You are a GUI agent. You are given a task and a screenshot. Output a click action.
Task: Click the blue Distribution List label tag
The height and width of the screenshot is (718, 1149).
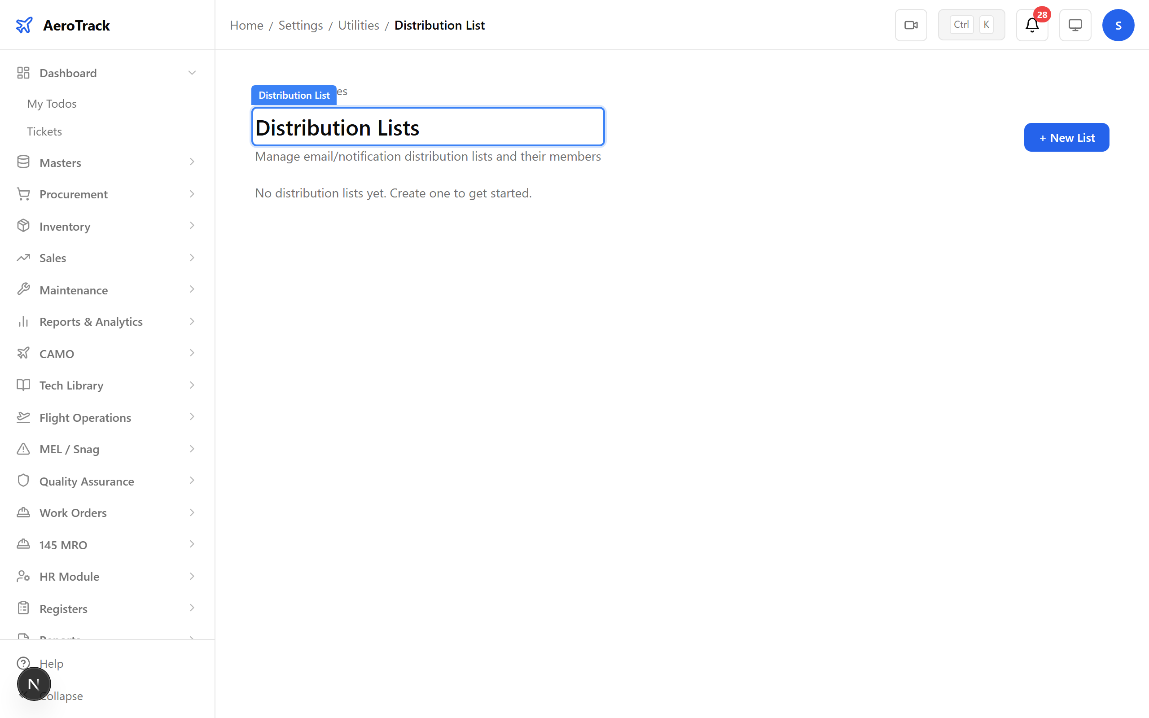pyautogui.click(x=294, y=95)
